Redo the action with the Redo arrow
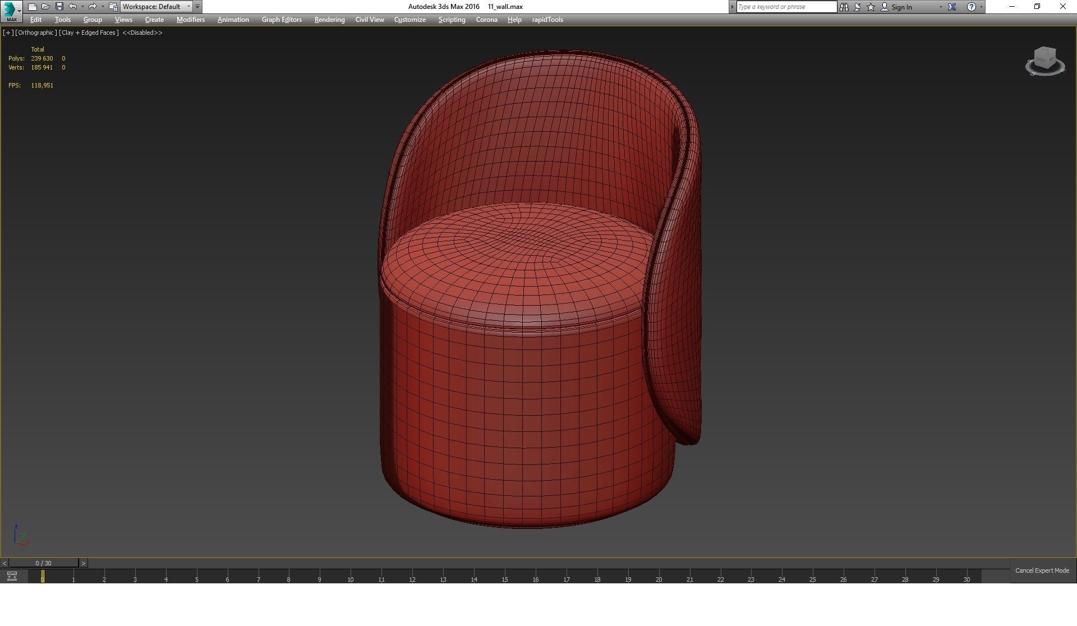 (x=93, y=7)
